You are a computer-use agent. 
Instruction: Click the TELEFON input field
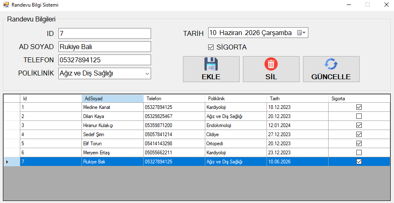point(105,60)
